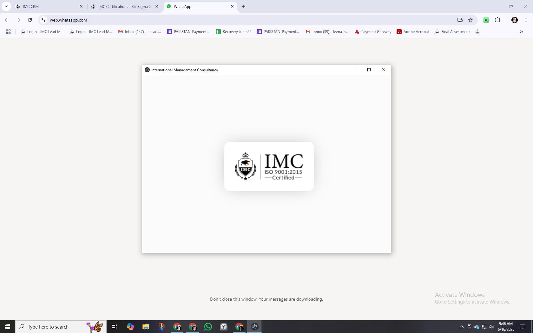The image size is (533, 333).
Task: Switch to the IMC Certifications Six Sigma tab
Action: pyautogui.click(x=124, y=6)
